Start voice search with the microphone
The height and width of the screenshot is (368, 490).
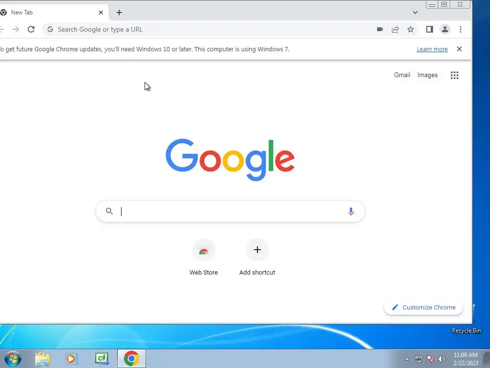click(x=351, y=211)
